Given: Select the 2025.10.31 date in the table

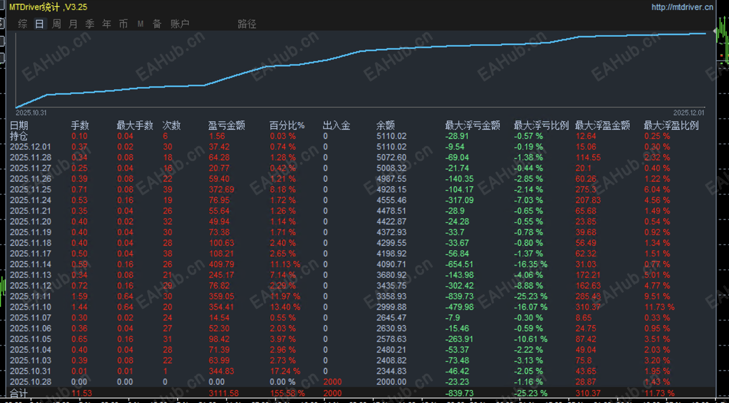Looking at the screenshot, I should click(31, 372).
